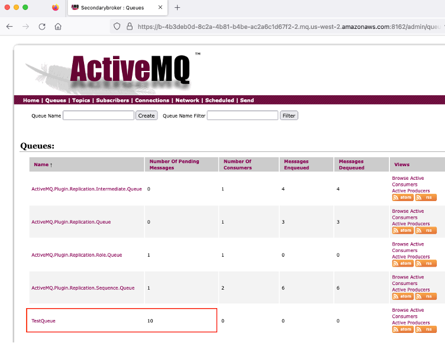Go to the Queues menu item
Image resolution: width=445 pixels, height=343 pixels.
(56, 100)
